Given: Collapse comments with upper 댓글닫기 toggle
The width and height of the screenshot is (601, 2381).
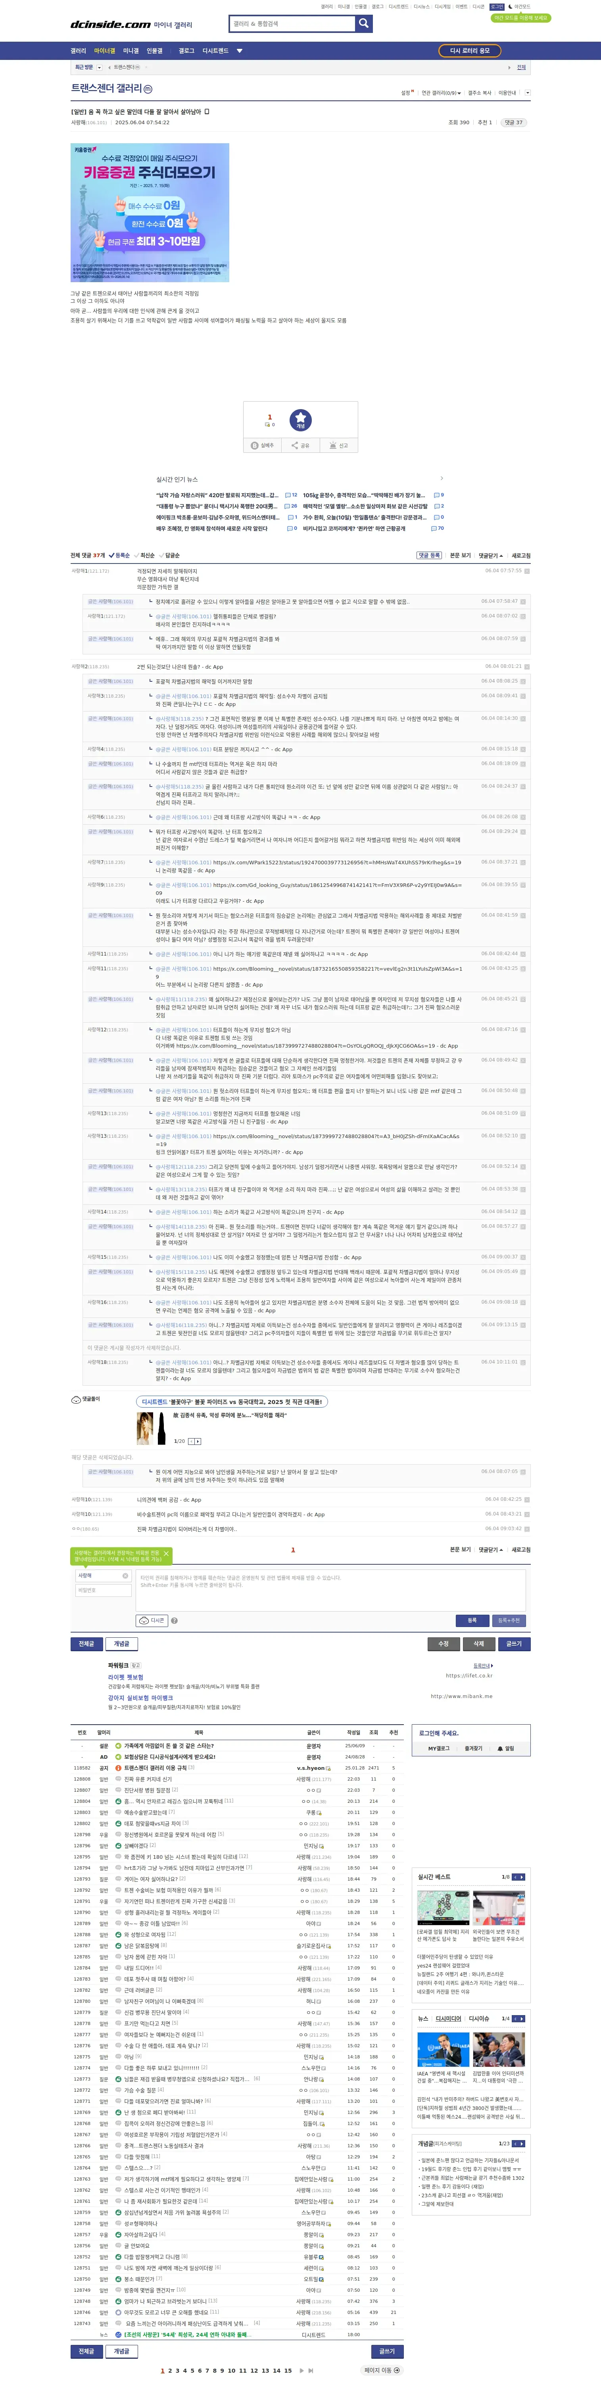Looking at the screenshot, I should 491,556.
